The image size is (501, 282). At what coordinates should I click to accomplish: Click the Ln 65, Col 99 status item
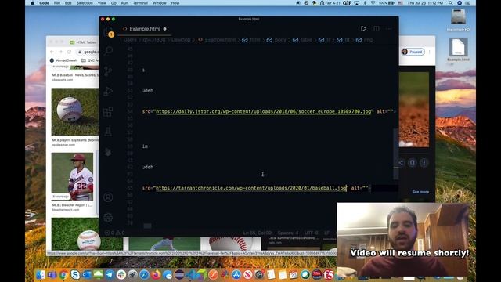coord(258,233)
